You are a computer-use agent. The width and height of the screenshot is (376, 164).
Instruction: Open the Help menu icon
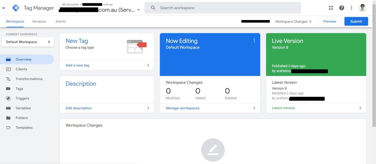(x=342, y=8)
